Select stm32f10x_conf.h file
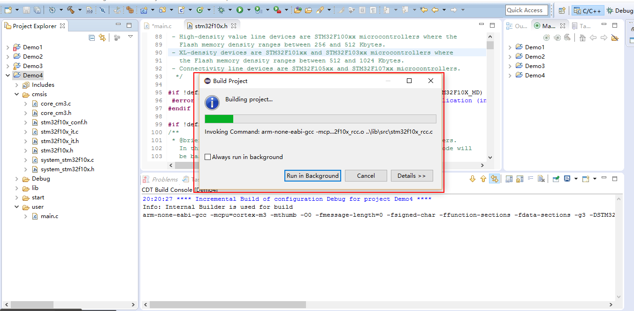This screenshot has width=634, height=311. point(64,122)
